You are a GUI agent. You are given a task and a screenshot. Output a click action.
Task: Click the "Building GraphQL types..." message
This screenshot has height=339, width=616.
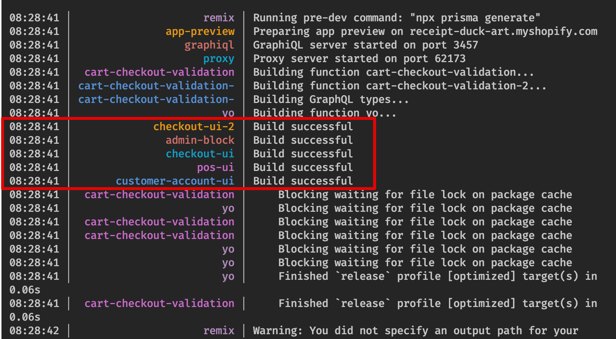[x=330, y=100]
